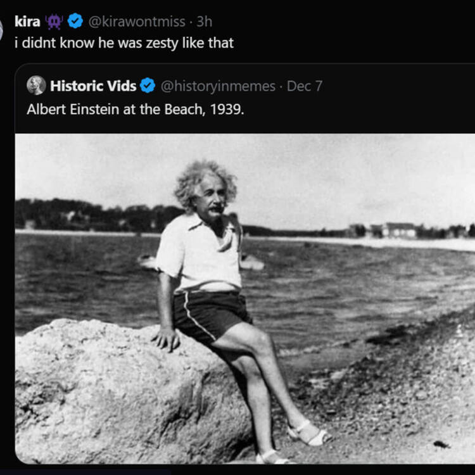Image resolution: width=475 pixels, height=475 pixels.
Task: Visit the @historyinmemes handle
Action: coord(218,86)
